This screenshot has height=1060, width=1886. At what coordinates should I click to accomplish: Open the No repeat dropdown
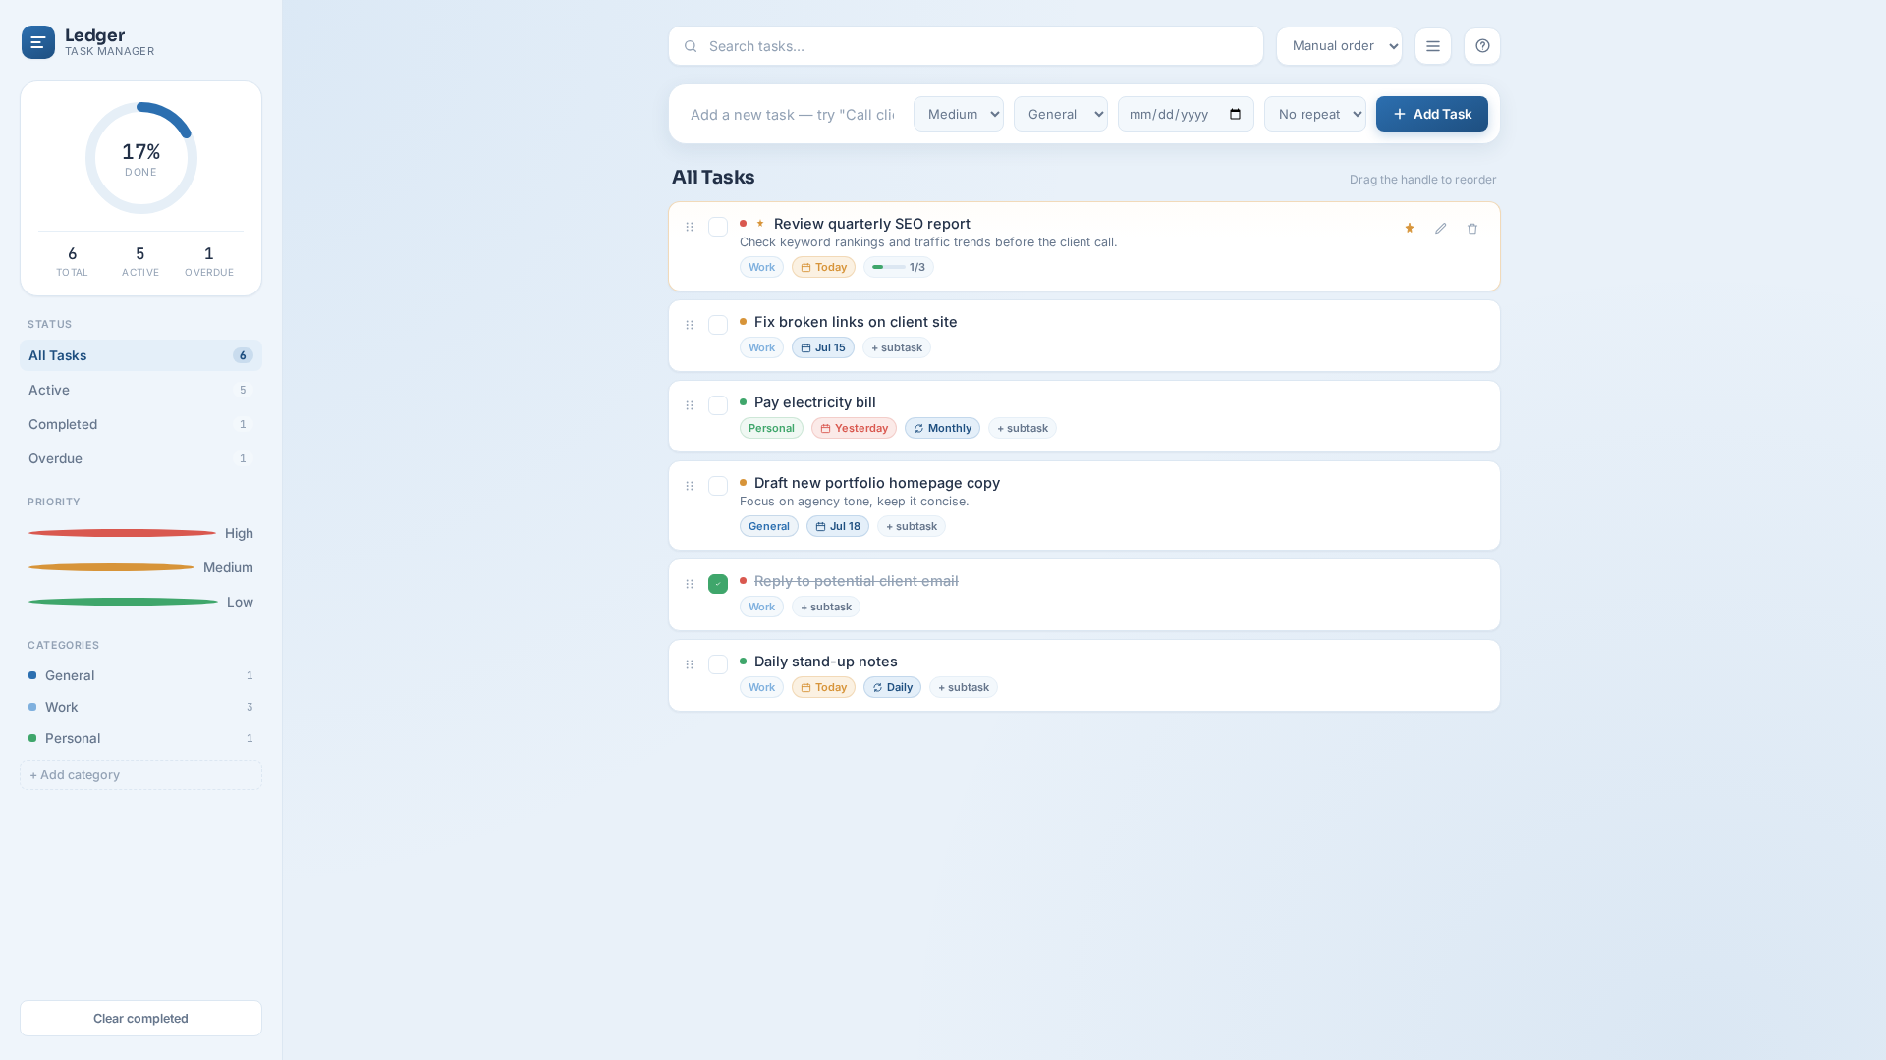pyautogui.click(x=1315, y=114)
